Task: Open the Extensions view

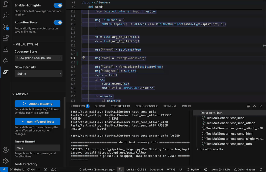Action: pos(6,38)
